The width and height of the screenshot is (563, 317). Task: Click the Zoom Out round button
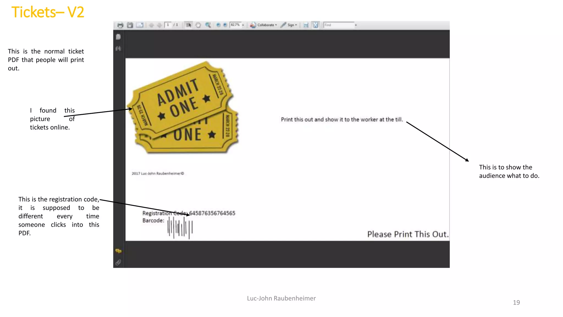tap(218, 25)
